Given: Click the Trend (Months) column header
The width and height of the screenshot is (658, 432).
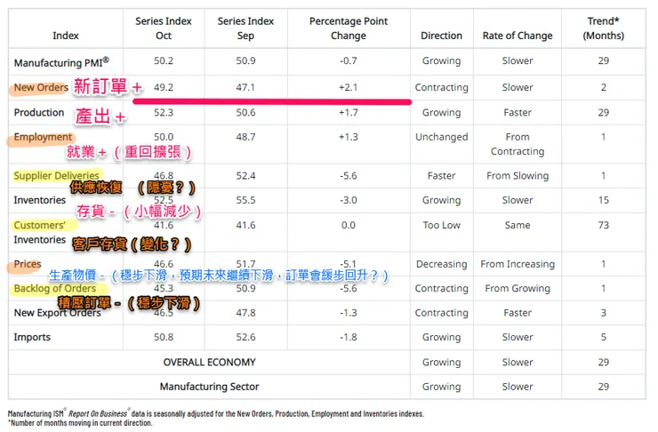Looking at the screenshot, I should [x=604, y=28].
